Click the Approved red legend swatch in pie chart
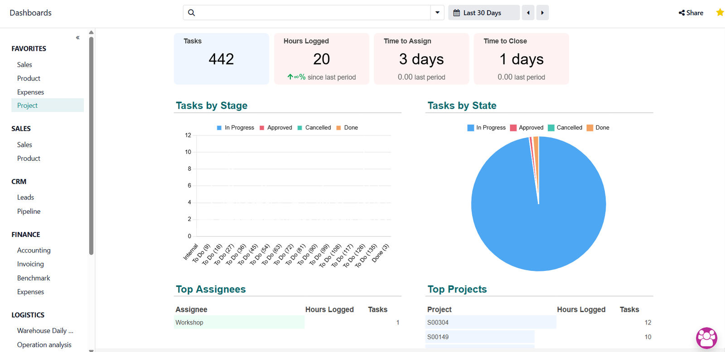 (513, 128)
